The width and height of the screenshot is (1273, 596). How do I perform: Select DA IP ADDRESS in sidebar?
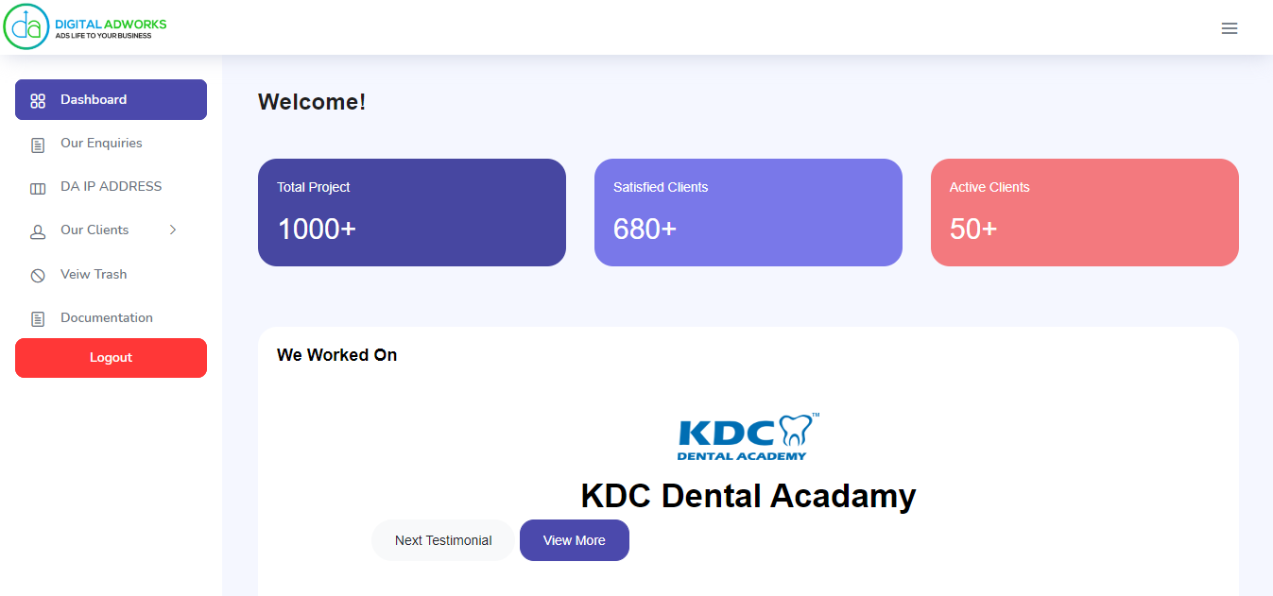(x=111, y=187)
